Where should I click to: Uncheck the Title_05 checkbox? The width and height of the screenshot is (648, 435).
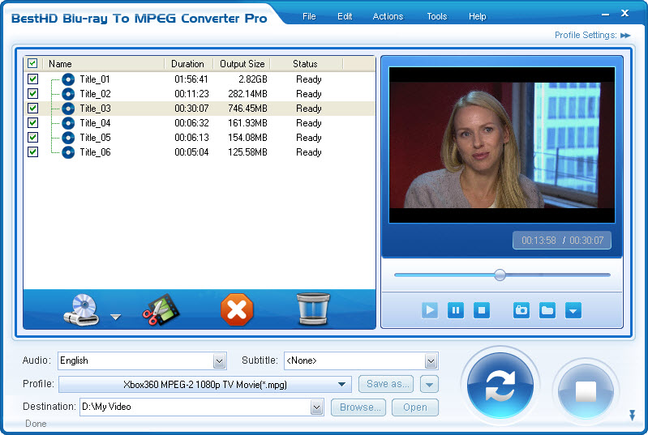pyautogui.click(x=32, y=137)
